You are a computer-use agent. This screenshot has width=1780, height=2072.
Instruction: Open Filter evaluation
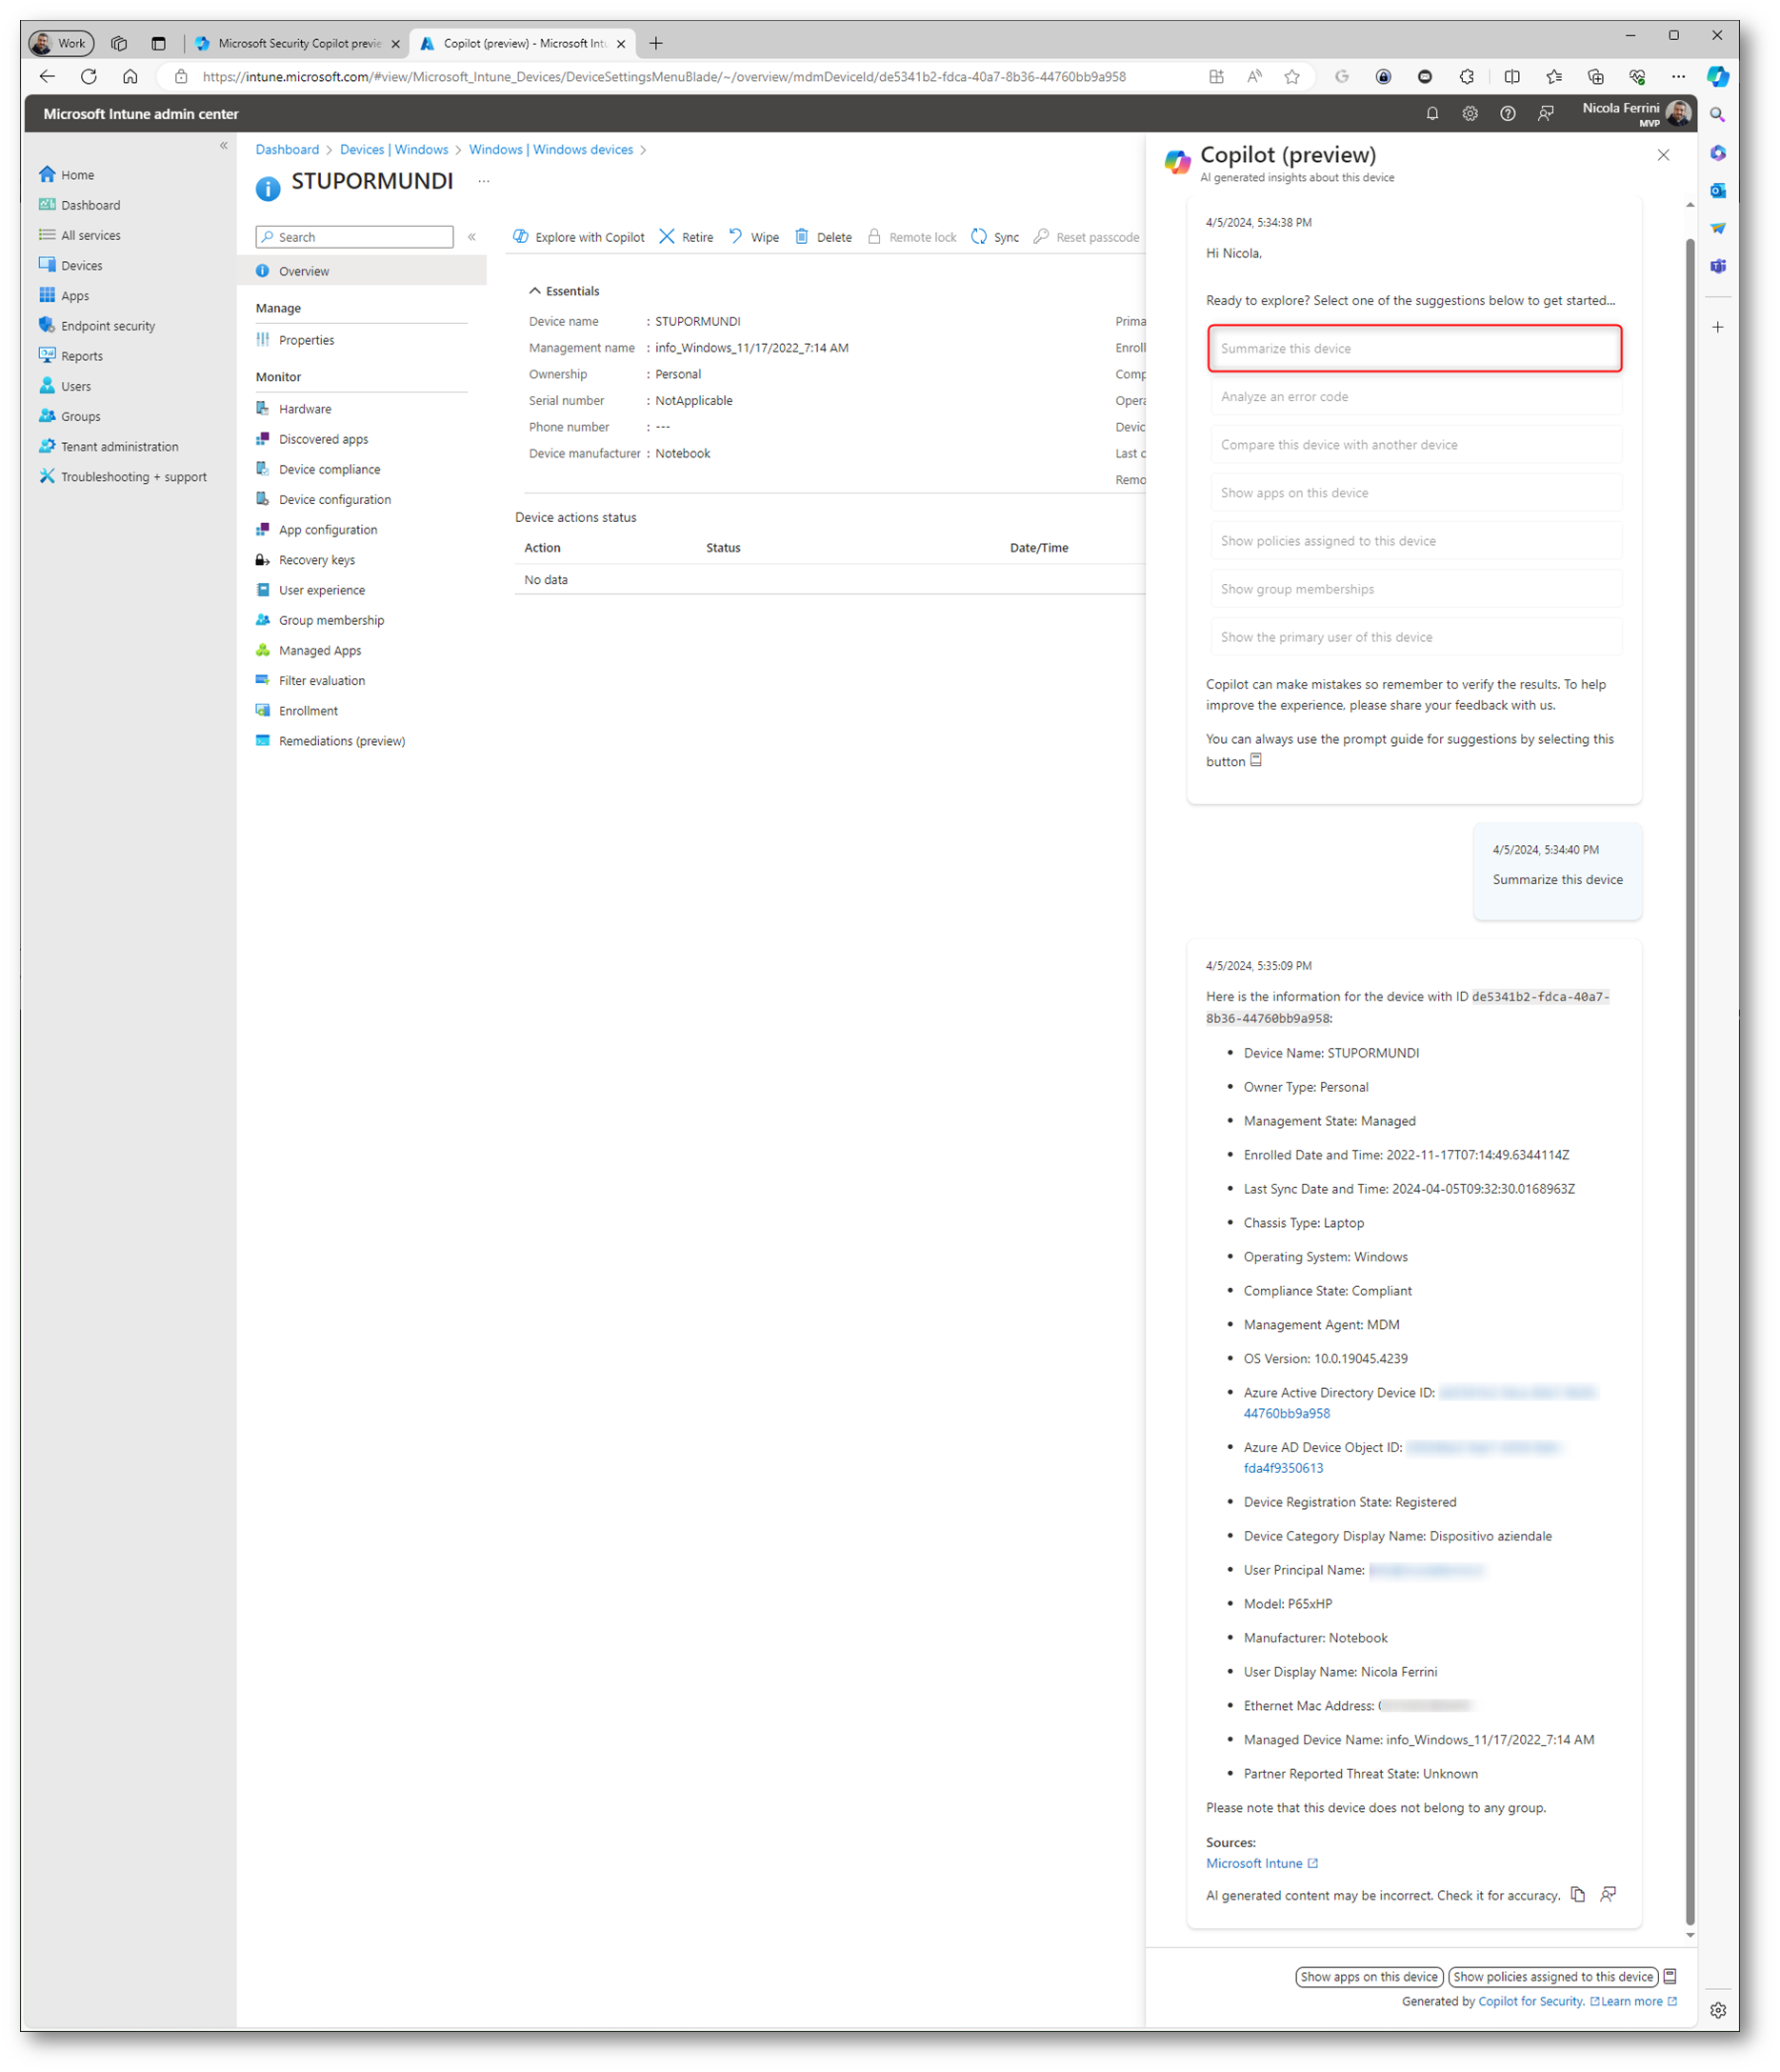310,681
